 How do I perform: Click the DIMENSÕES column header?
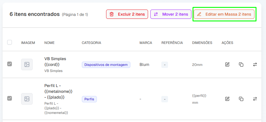(202, 43)
